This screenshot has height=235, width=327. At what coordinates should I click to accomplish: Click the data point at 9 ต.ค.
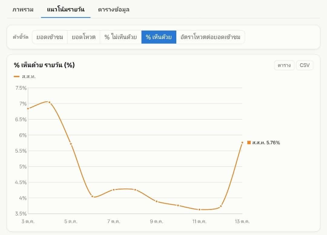[157, 201]
